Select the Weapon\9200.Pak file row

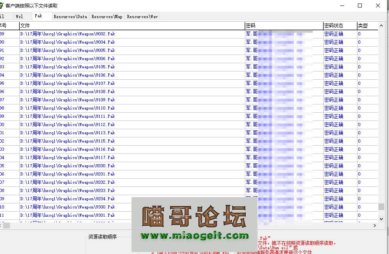67,166
